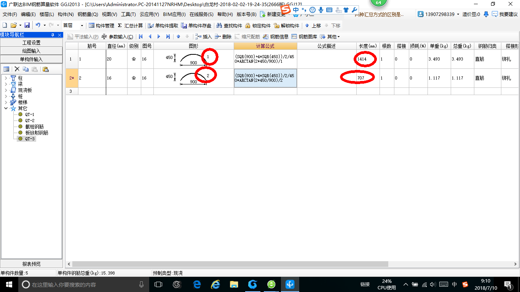Create a new project file icon
The height and width of the screenshot is (292, 520).
pyautogui.click(x=5, y=25)
